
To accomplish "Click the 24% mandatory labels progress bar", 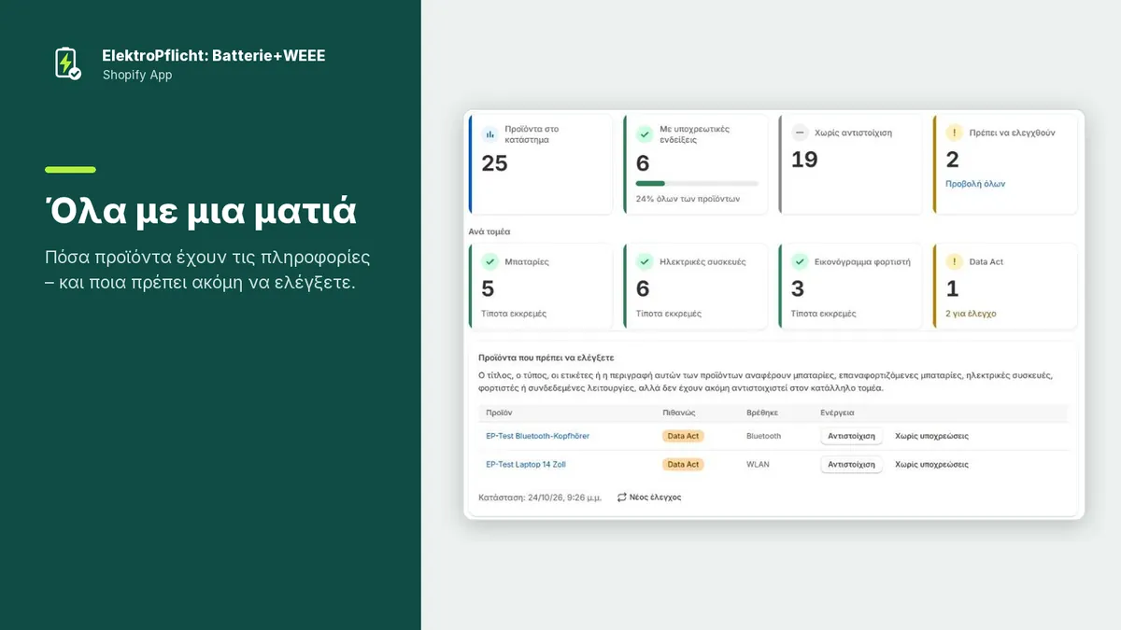I will (697, 184).
